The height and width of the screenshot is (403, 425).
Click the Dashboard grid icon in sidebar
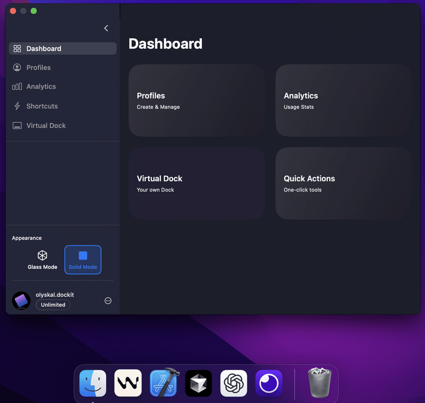pyautogui.click(x=17, y=48)
